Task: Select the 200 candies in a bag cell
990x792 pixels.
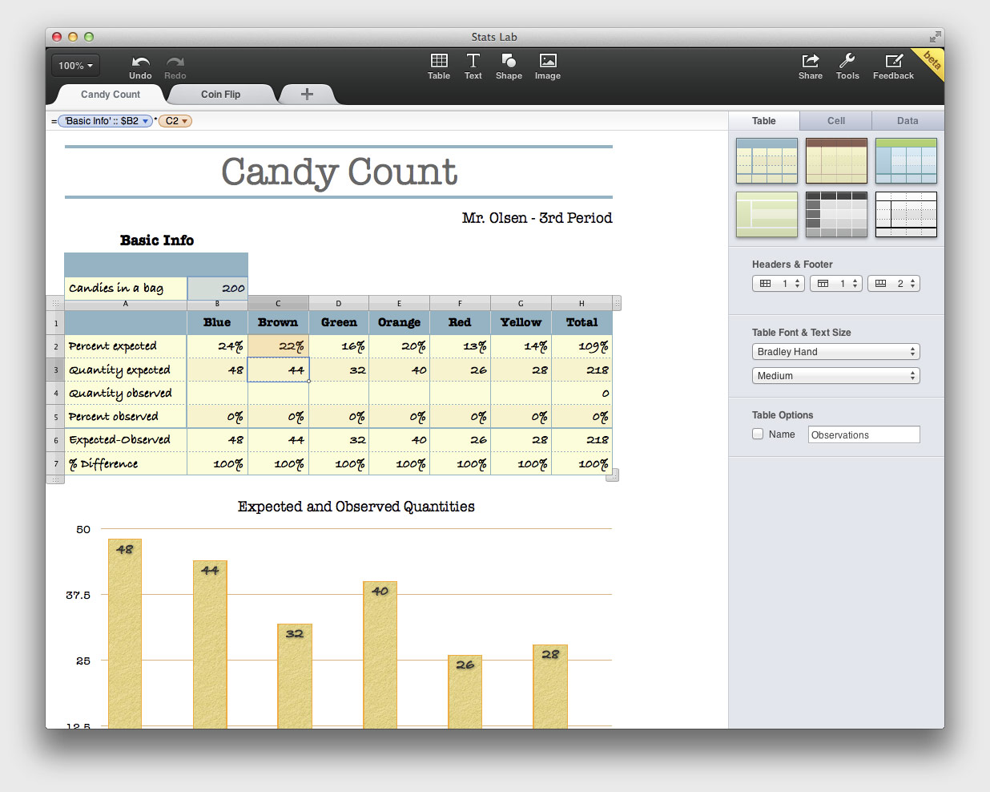Action: click(x=217, y=289)
